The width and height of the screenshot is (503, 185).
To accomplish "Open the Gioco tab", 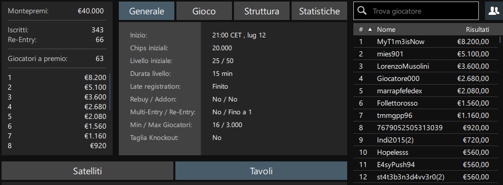I will point(204,11).
